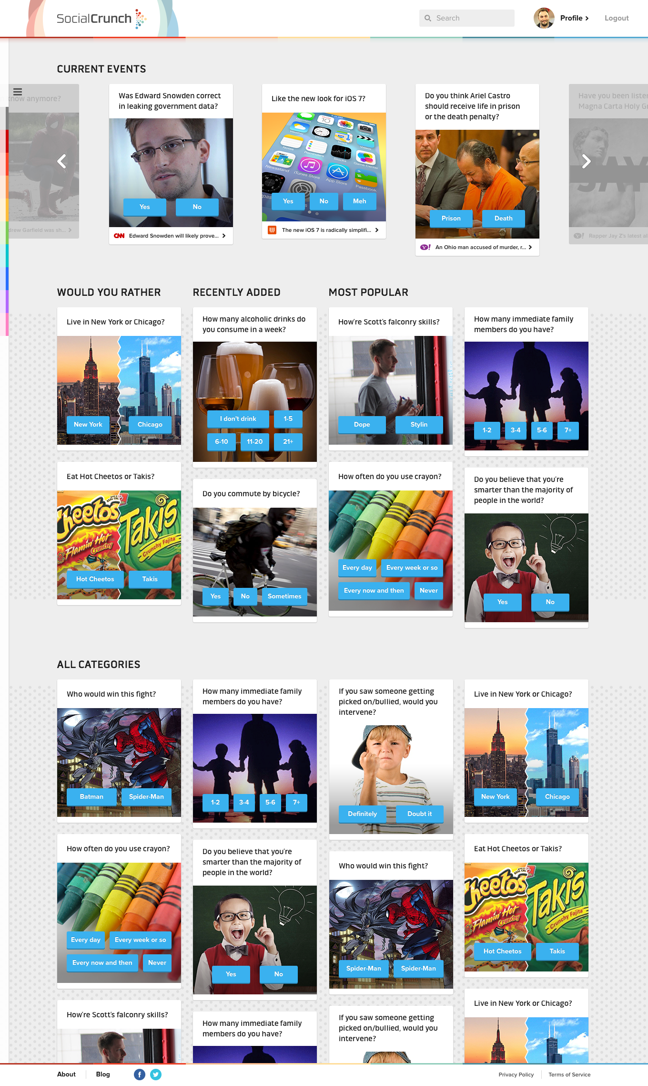Go to next Current Events slide
648x1086 pixels.
pyautogui.click(x=587, y=161)
